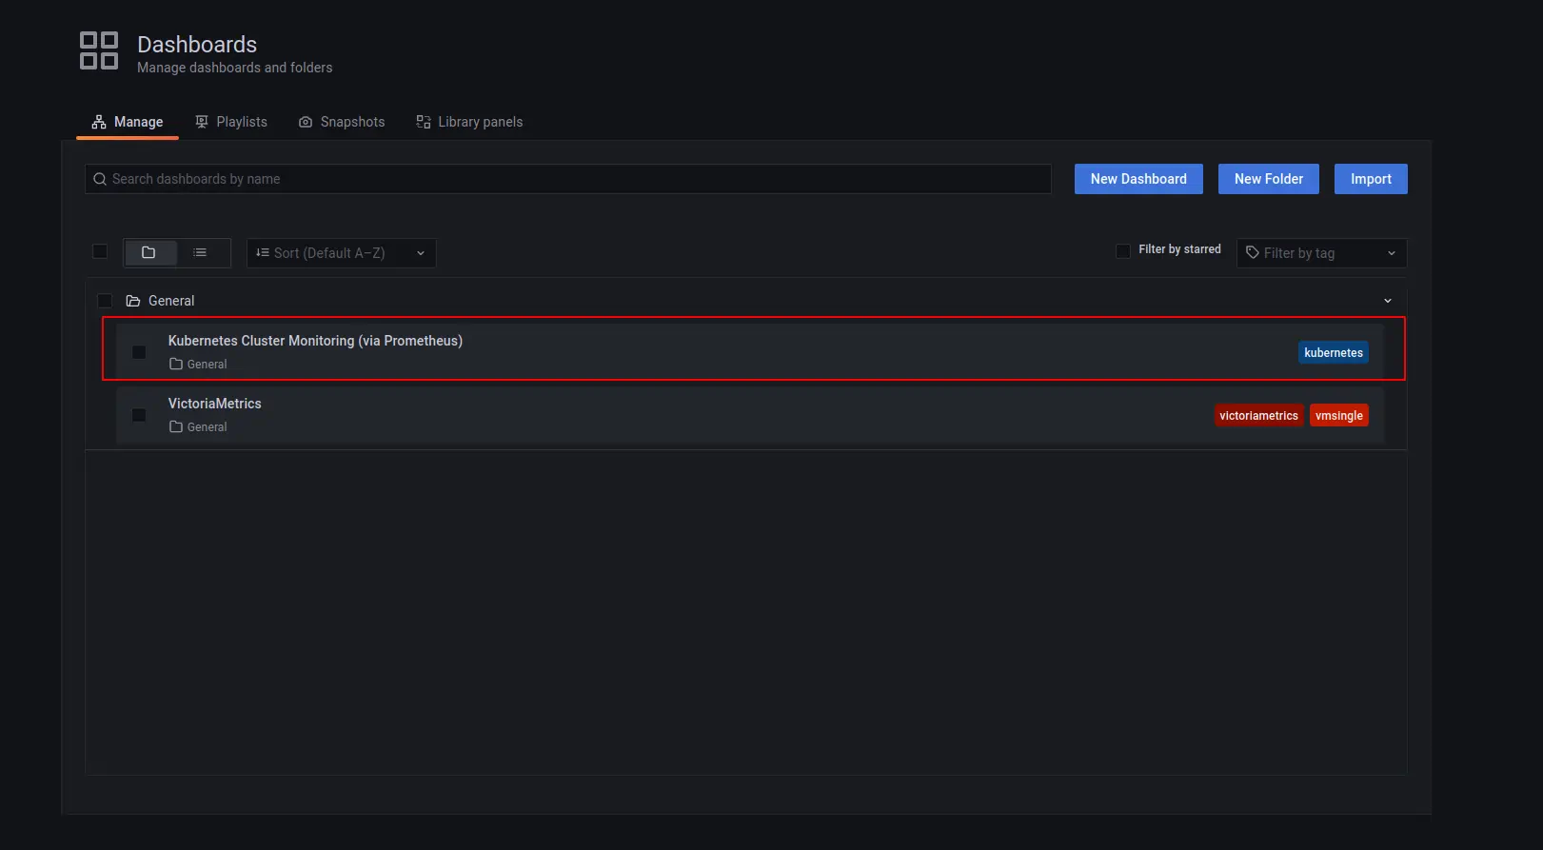Check the VictoriaMetrics dashboard checkbox

click(x=139, y=415)
